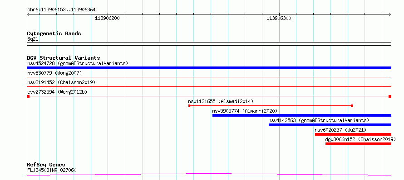Click the DGV Structural Variants track title
Screen dimensions: 404x180
(x=64, y=58)
